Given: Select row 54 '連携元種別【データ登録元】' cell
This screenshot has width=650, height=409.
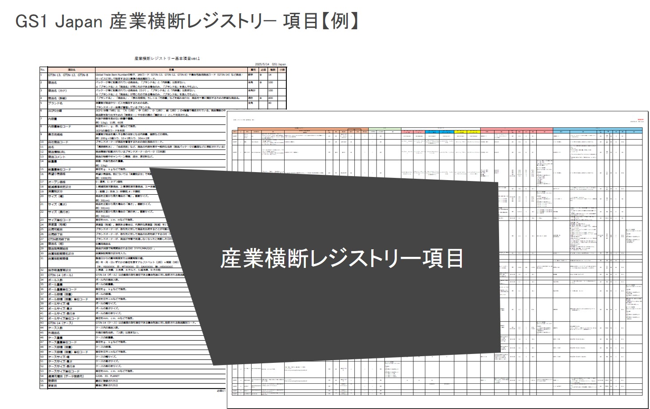Looking at the screenshot, I should point(71,376).
